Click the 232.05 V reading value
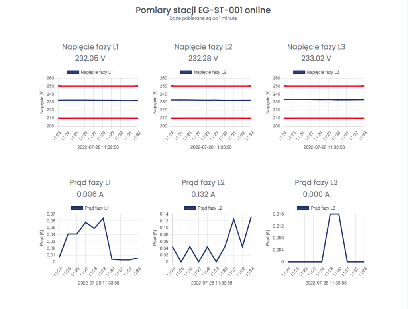The image size is (408, 309). [90, 58]
